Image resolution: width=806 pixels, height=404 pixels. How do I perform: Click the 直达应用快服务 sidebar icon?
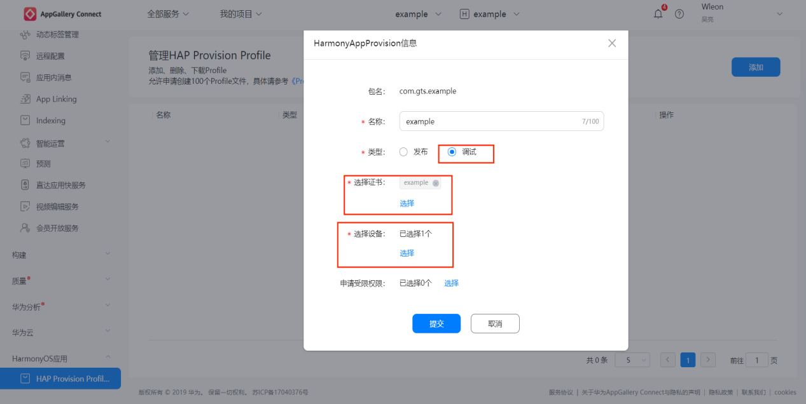25,185
